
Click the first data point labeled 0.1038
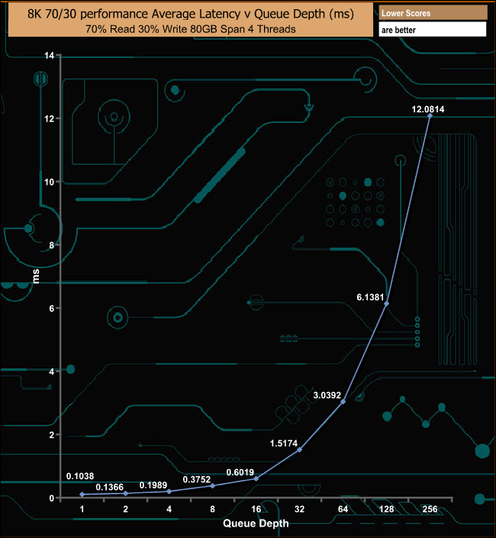click(x=82, y=494)
